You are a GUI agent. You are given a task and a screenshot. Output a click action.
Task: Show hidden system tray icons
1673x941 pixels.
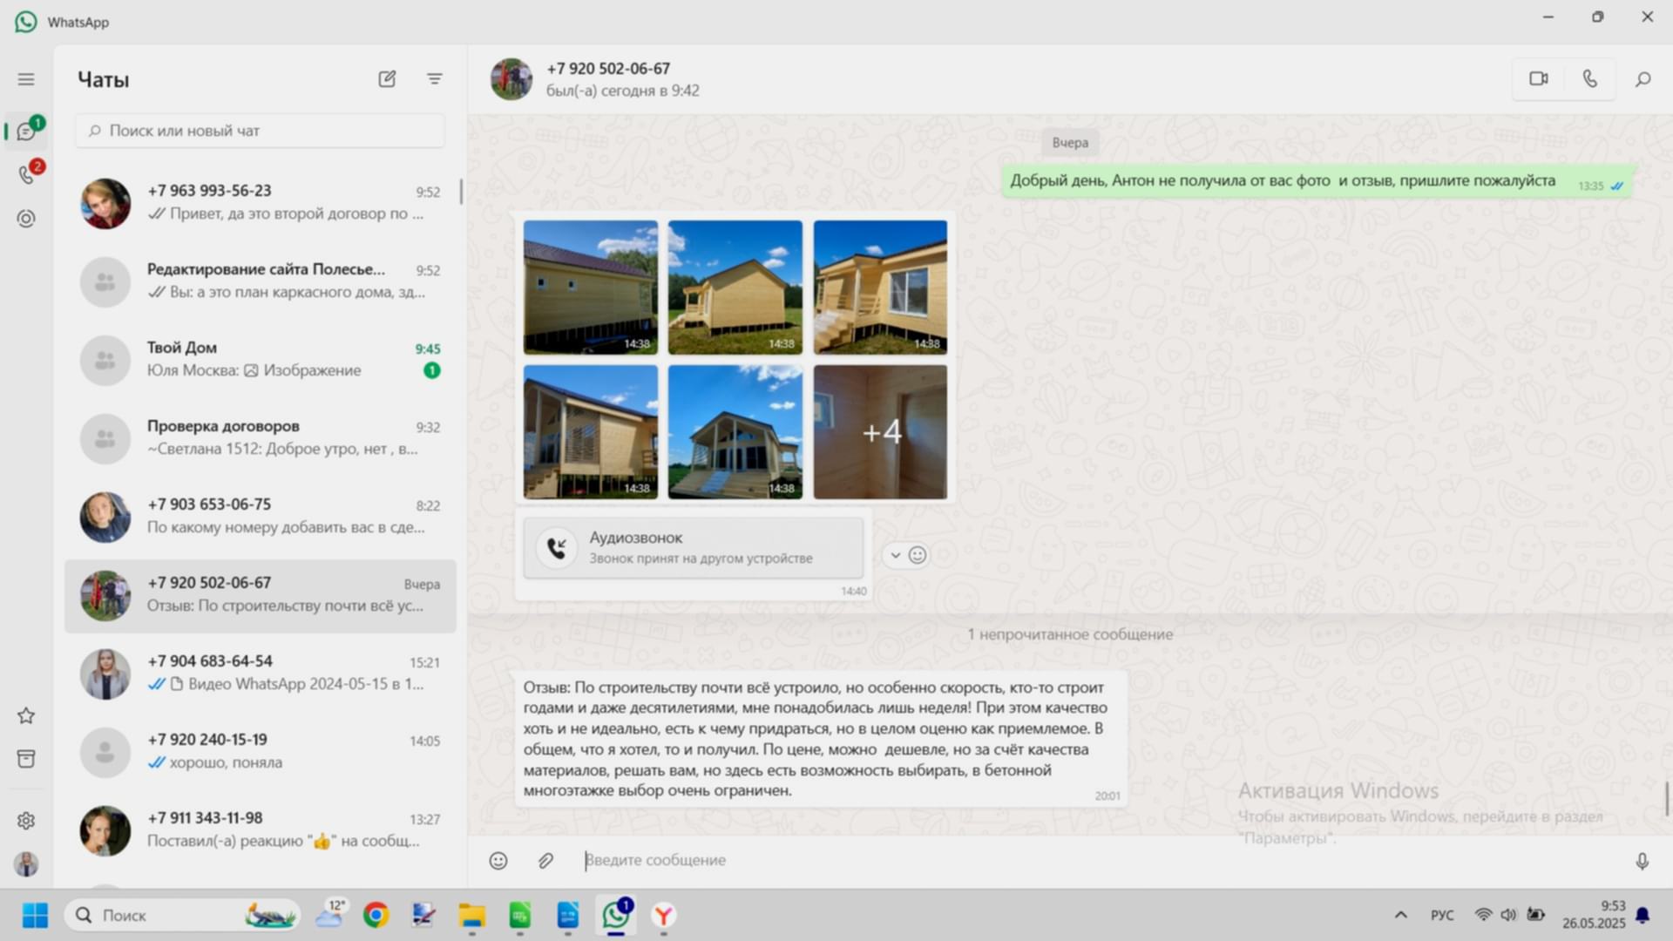(x=1400, y=915)
